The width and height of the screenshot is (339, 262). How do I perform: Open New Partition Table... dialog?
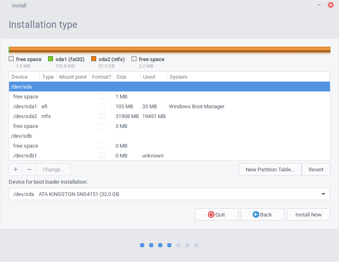coord(270,169)
